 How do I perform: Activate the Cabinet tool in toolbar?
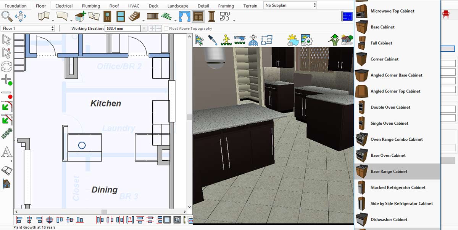point(198,16)
